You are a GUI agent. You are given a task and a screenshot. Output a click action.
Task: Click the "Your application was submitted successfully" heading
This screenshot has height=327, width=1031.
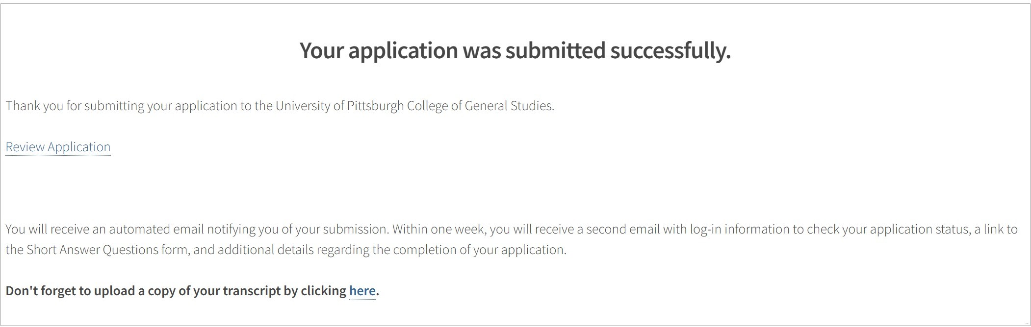[515, 50]
